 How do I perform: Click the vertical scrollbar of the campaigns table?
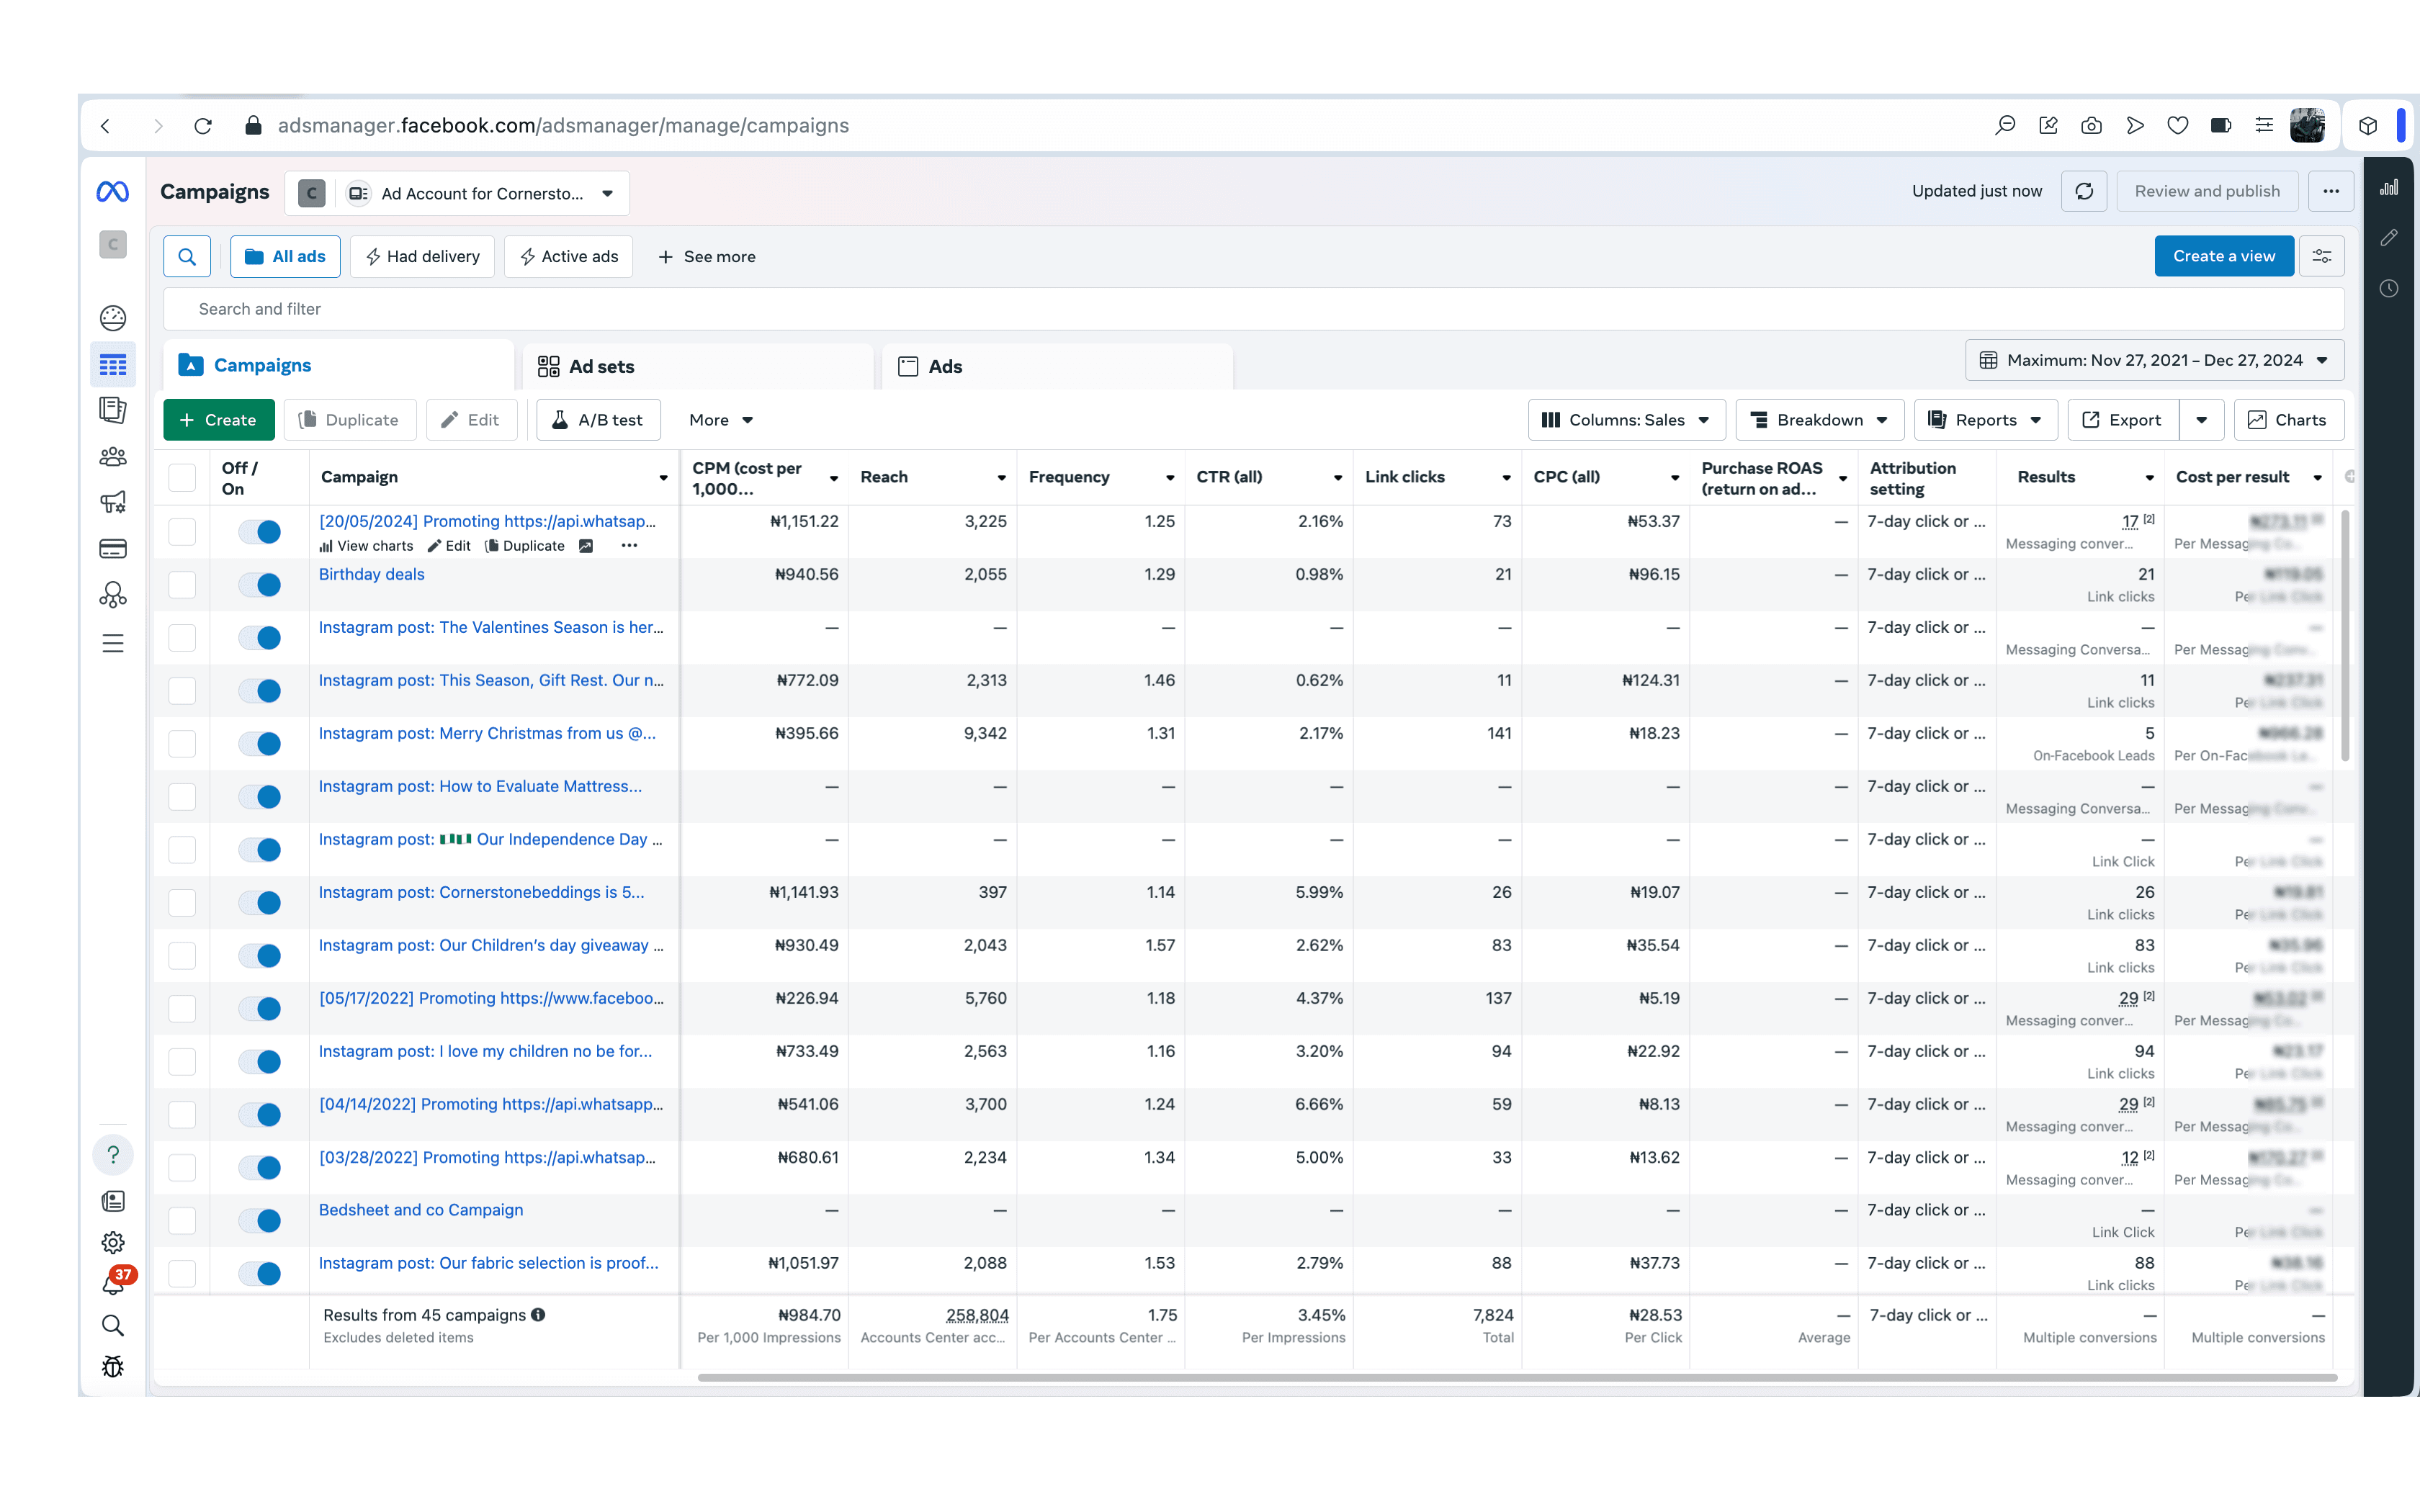coord(2345,635)
